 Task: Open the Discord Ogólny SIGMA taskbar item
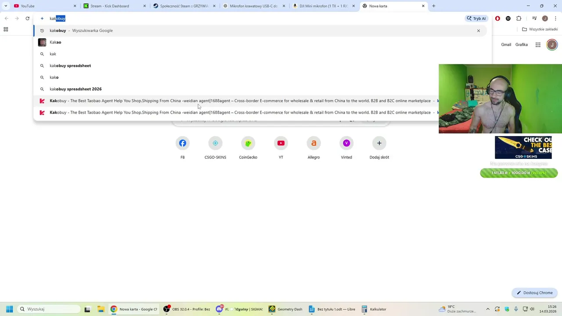(x=239, y=309)
